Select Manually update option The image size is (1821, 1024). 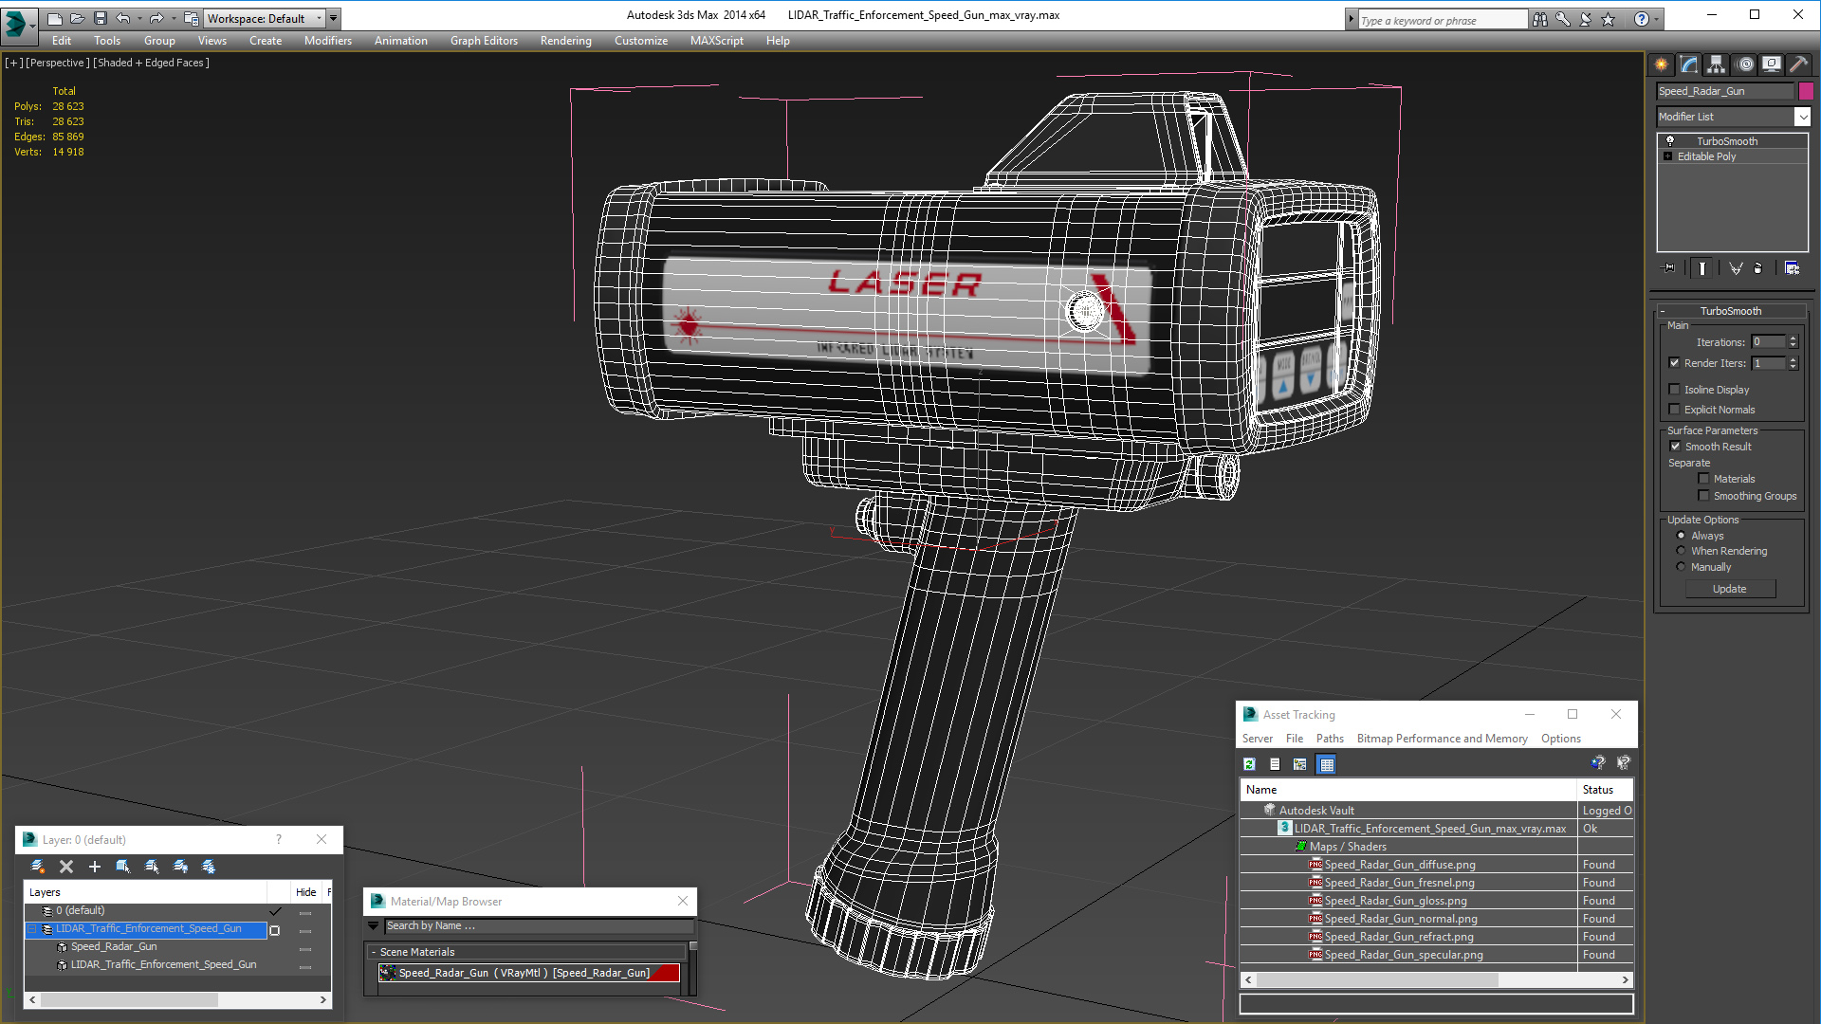click(x=1682, y=567)
